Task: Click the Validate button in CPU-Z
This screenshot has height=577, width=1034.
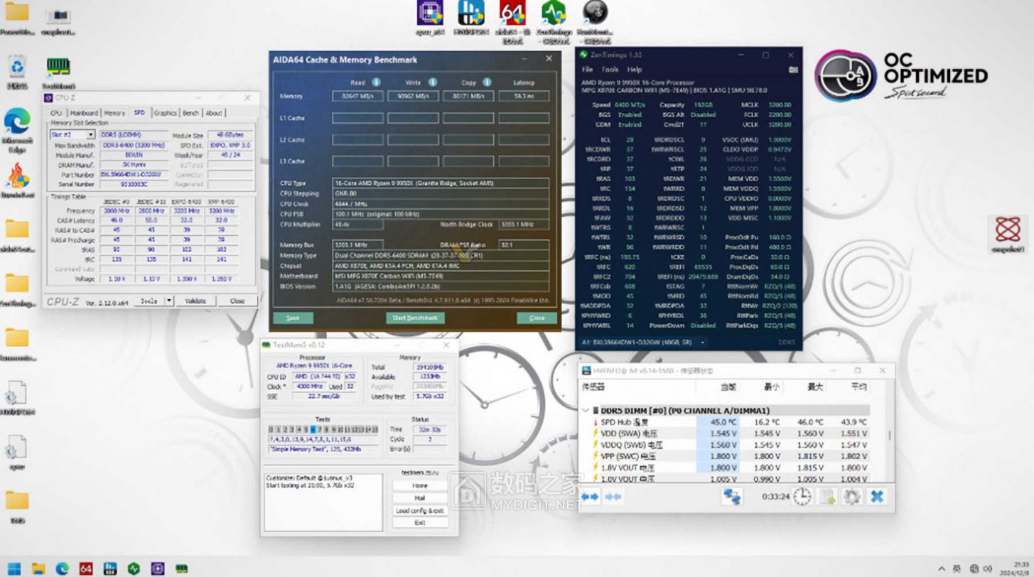Action: click(195, 301)
